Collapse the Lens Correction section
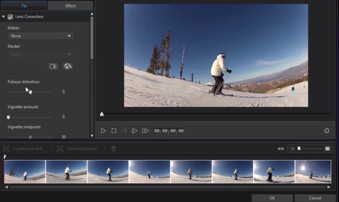339x202 pixels. [4, 17]
